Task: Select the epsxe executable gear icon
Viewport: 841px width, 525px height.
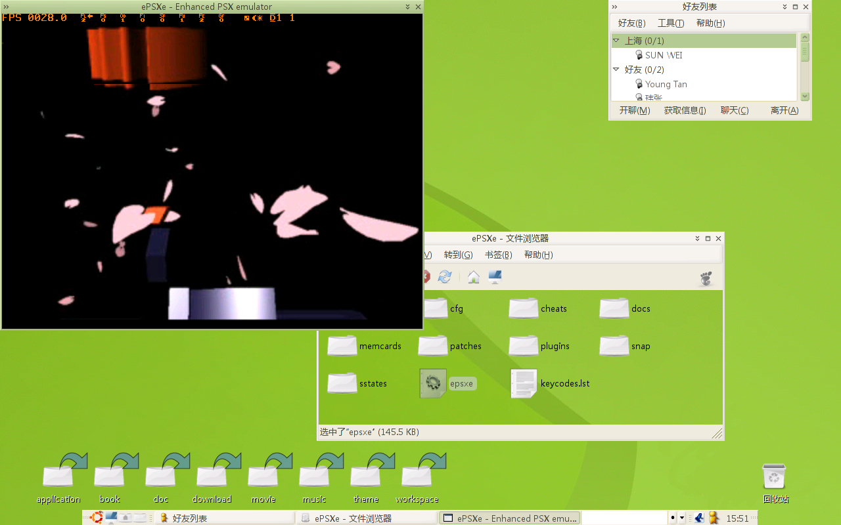Action: click(x=433, y=383)
